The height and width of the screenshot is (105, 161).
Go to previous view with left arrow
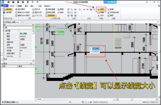click(x=84, y=9)
